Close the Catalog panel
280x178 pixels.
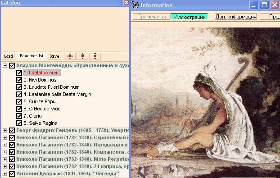(x=126, y=3)
